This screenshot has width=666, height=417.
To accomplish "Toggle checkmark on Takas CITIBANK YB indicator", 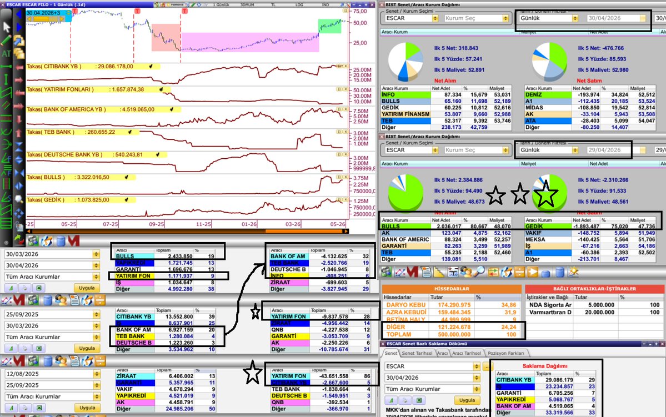I will click(151, 66).
